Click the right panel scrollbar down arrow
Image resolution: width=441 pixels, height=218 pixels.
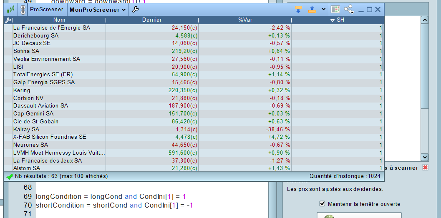[425, 157]
